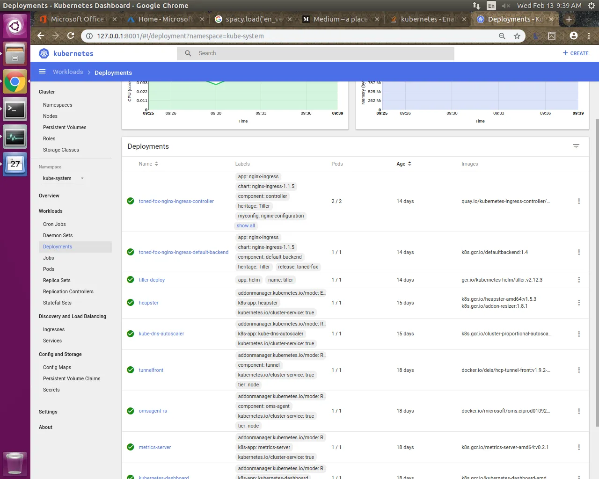Sort deployments by Age column
Image resolution: width=599 pixels, height=479 pixels.
404,164
